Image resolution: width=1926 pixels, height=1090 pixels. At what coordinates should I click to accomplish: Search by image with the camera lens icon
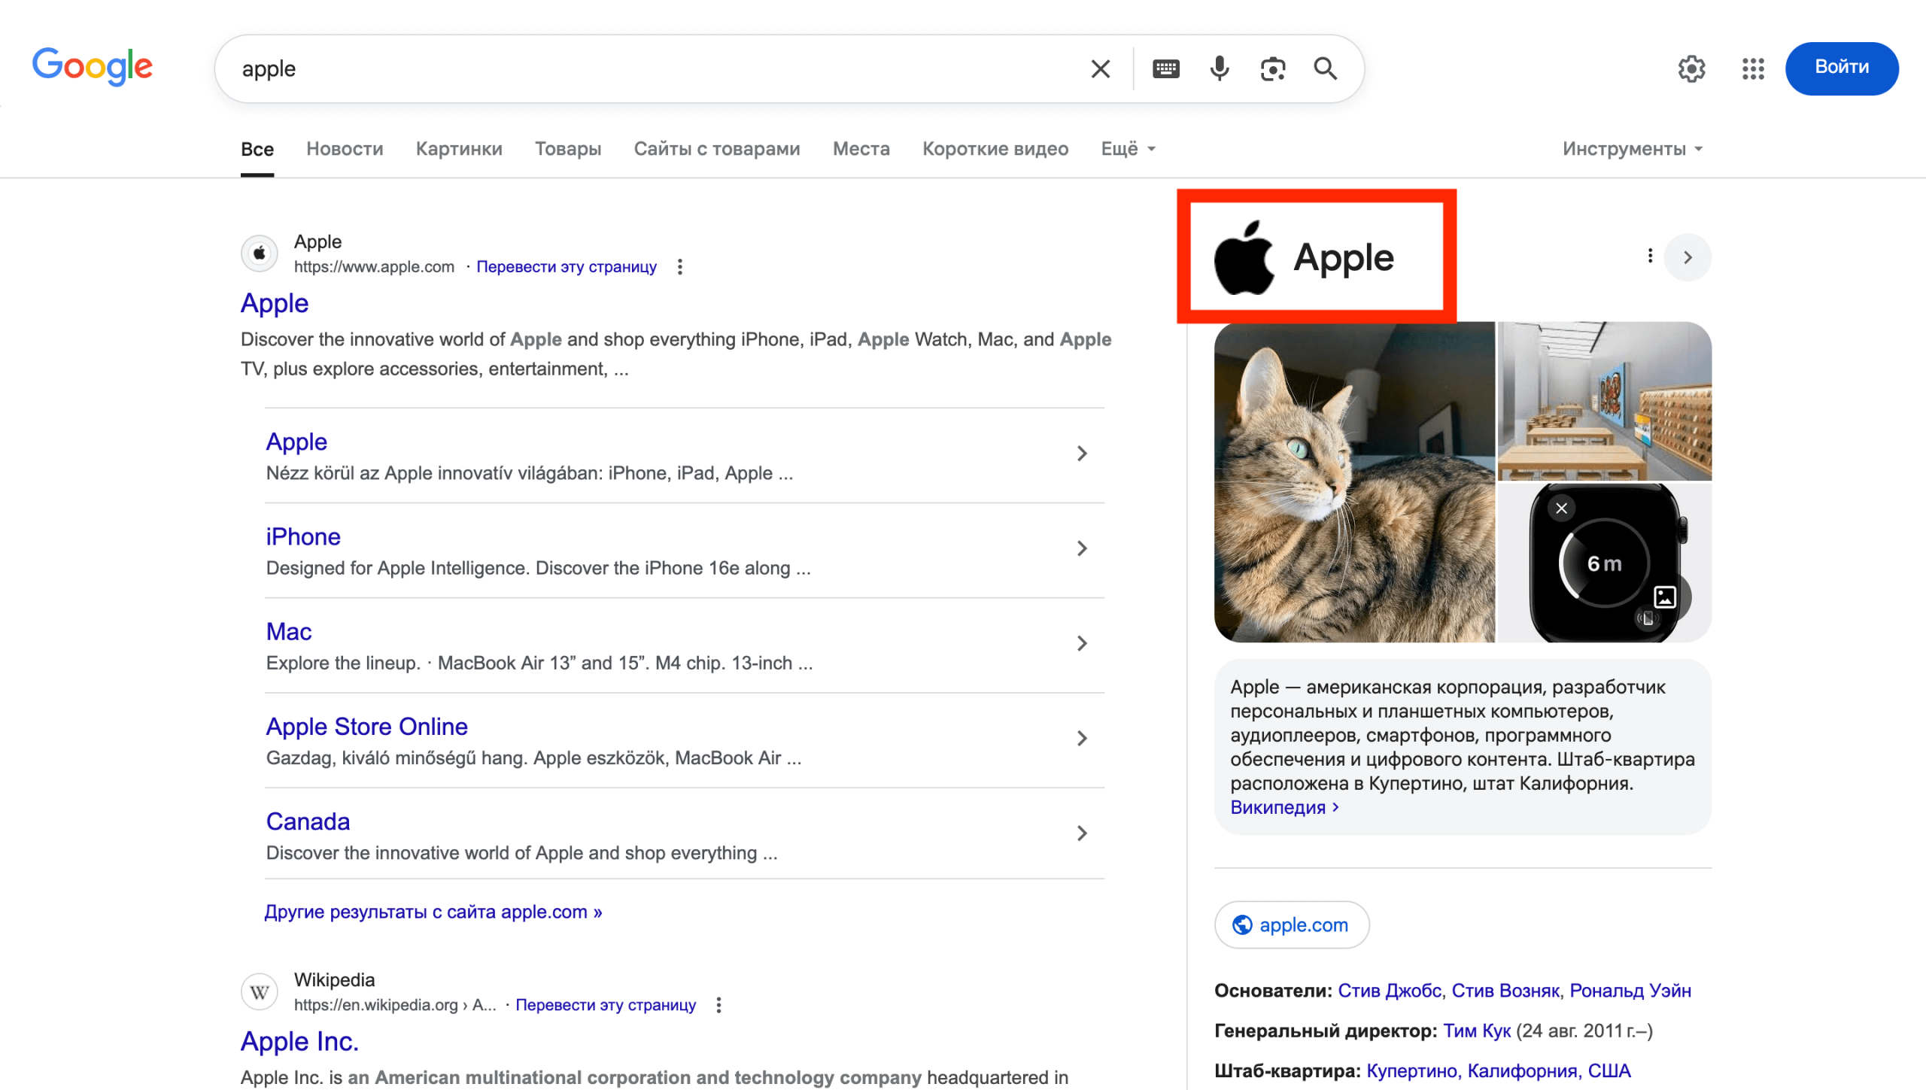pyautogui.click(x=1273, y=68)
